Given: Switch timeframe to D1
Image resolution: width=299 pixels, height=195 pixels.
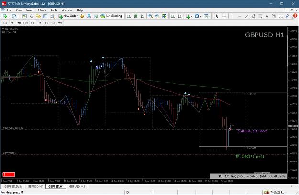Looking at the screenshot, I should (46, 23).
